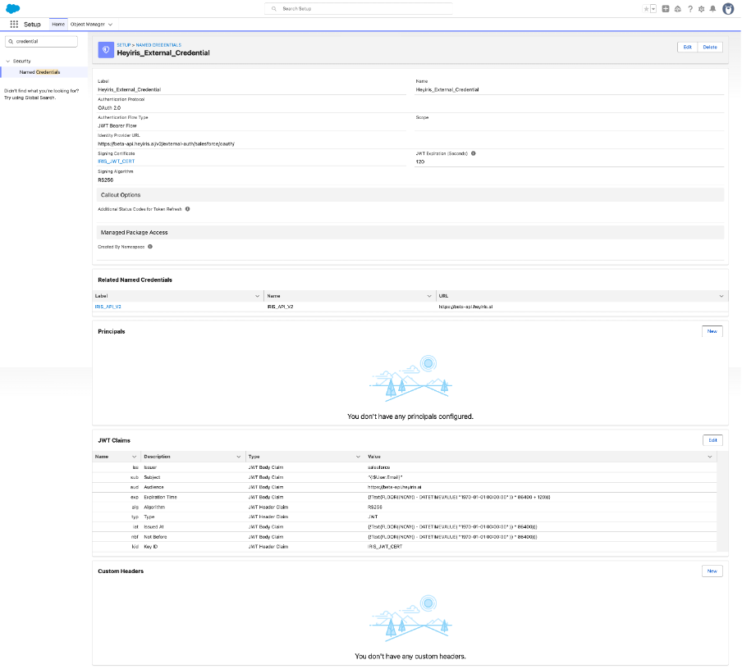Switch to the Home tab
Screen dimensions: 742x669
coord(58,24)
